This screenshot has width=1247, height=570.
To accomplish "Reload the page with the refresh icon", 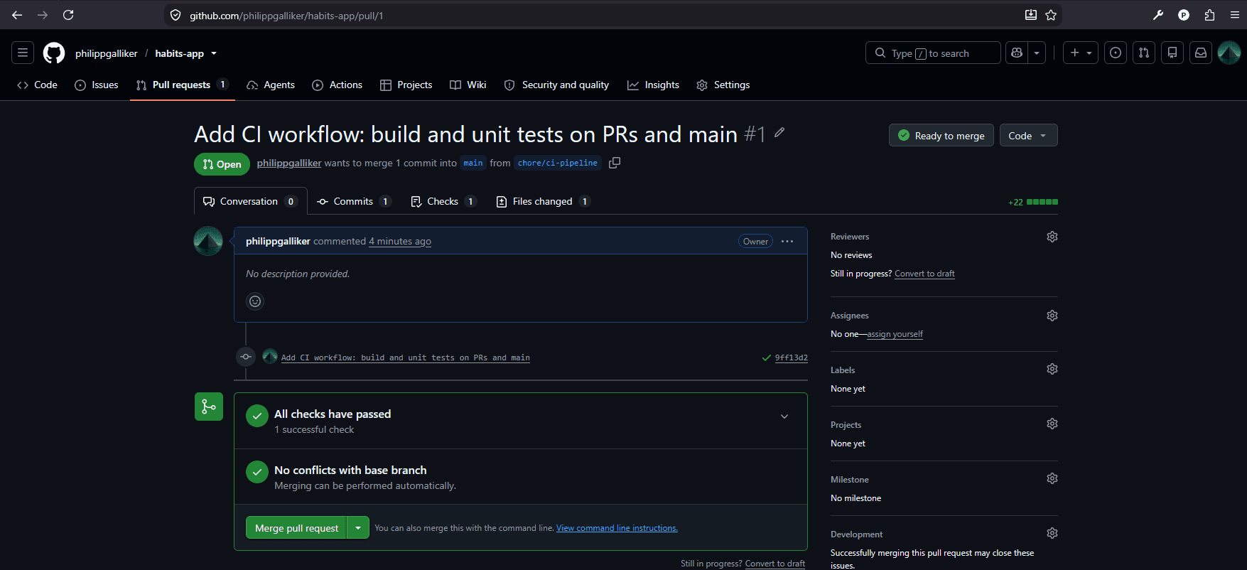I will click(68, 15).
